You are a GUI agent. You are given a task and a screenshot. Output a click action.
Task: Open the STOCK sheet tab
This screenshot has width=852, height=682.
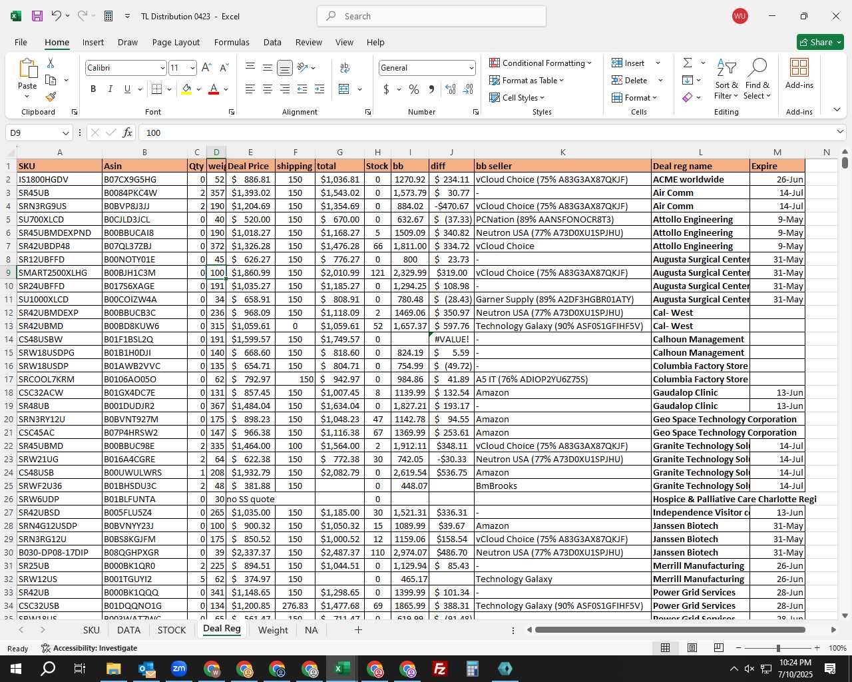[x=172, y=629]
